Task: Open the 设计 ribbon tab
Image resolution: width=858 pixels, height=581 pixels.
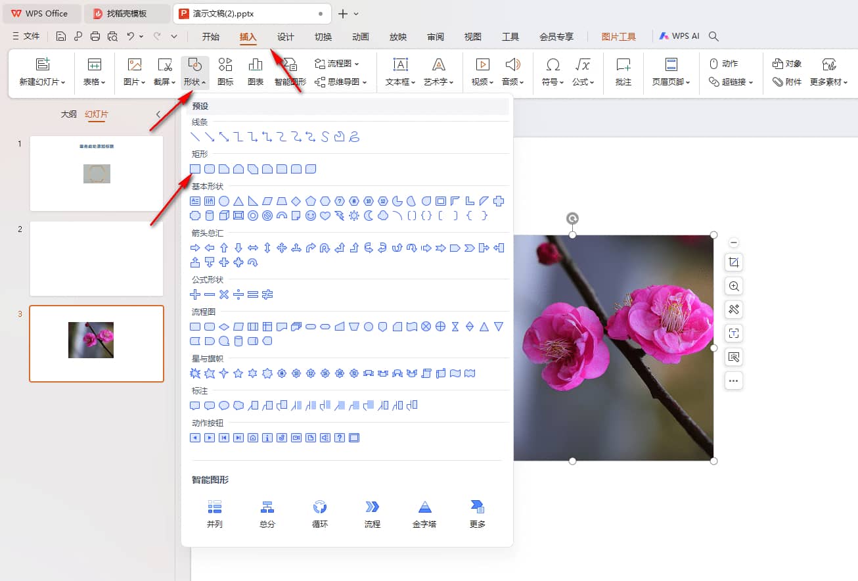Action: click(x=286, y=37)
